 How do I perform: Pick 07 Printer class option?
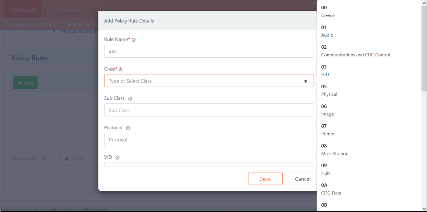pos(369,130)
